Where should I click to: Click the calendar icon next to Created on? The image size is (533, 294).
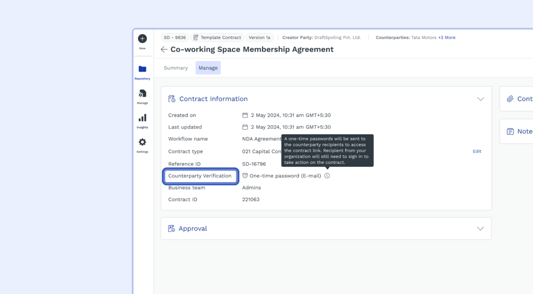click(245, 115)
